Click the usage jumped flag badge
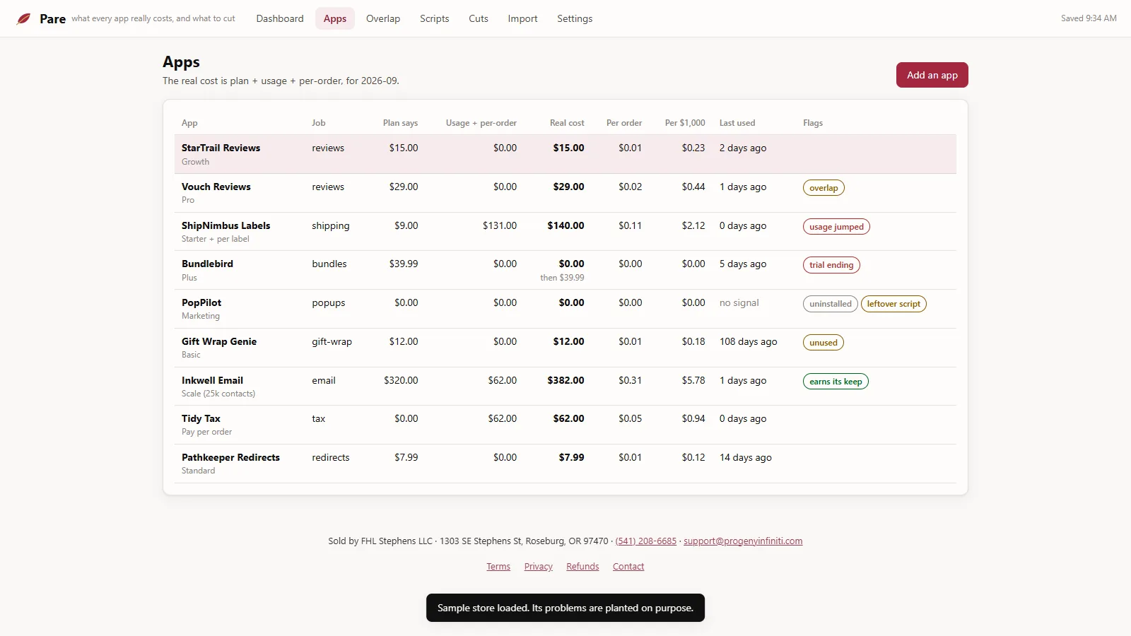This screenshot has width=1131, height=636. click(x=836, y=227)
